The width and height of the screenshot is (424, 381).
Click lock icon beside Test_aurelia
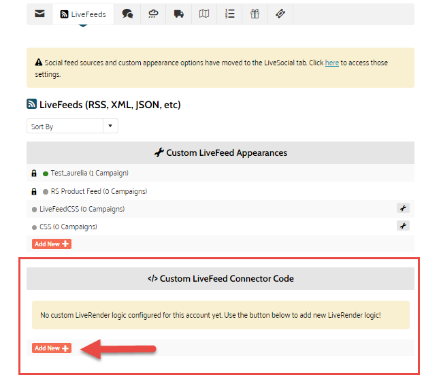coord(34,173)
